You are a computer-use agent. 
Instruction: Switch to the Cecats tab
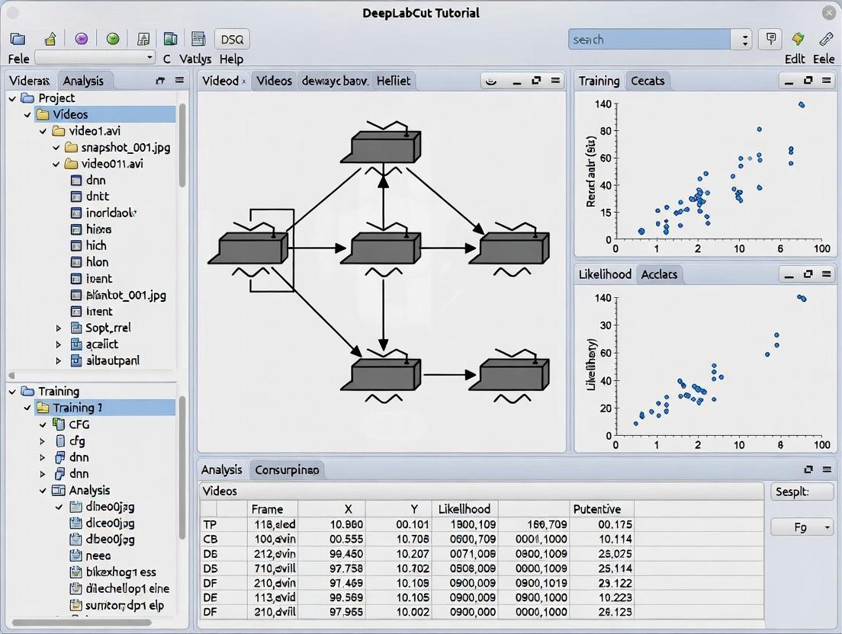648,81
